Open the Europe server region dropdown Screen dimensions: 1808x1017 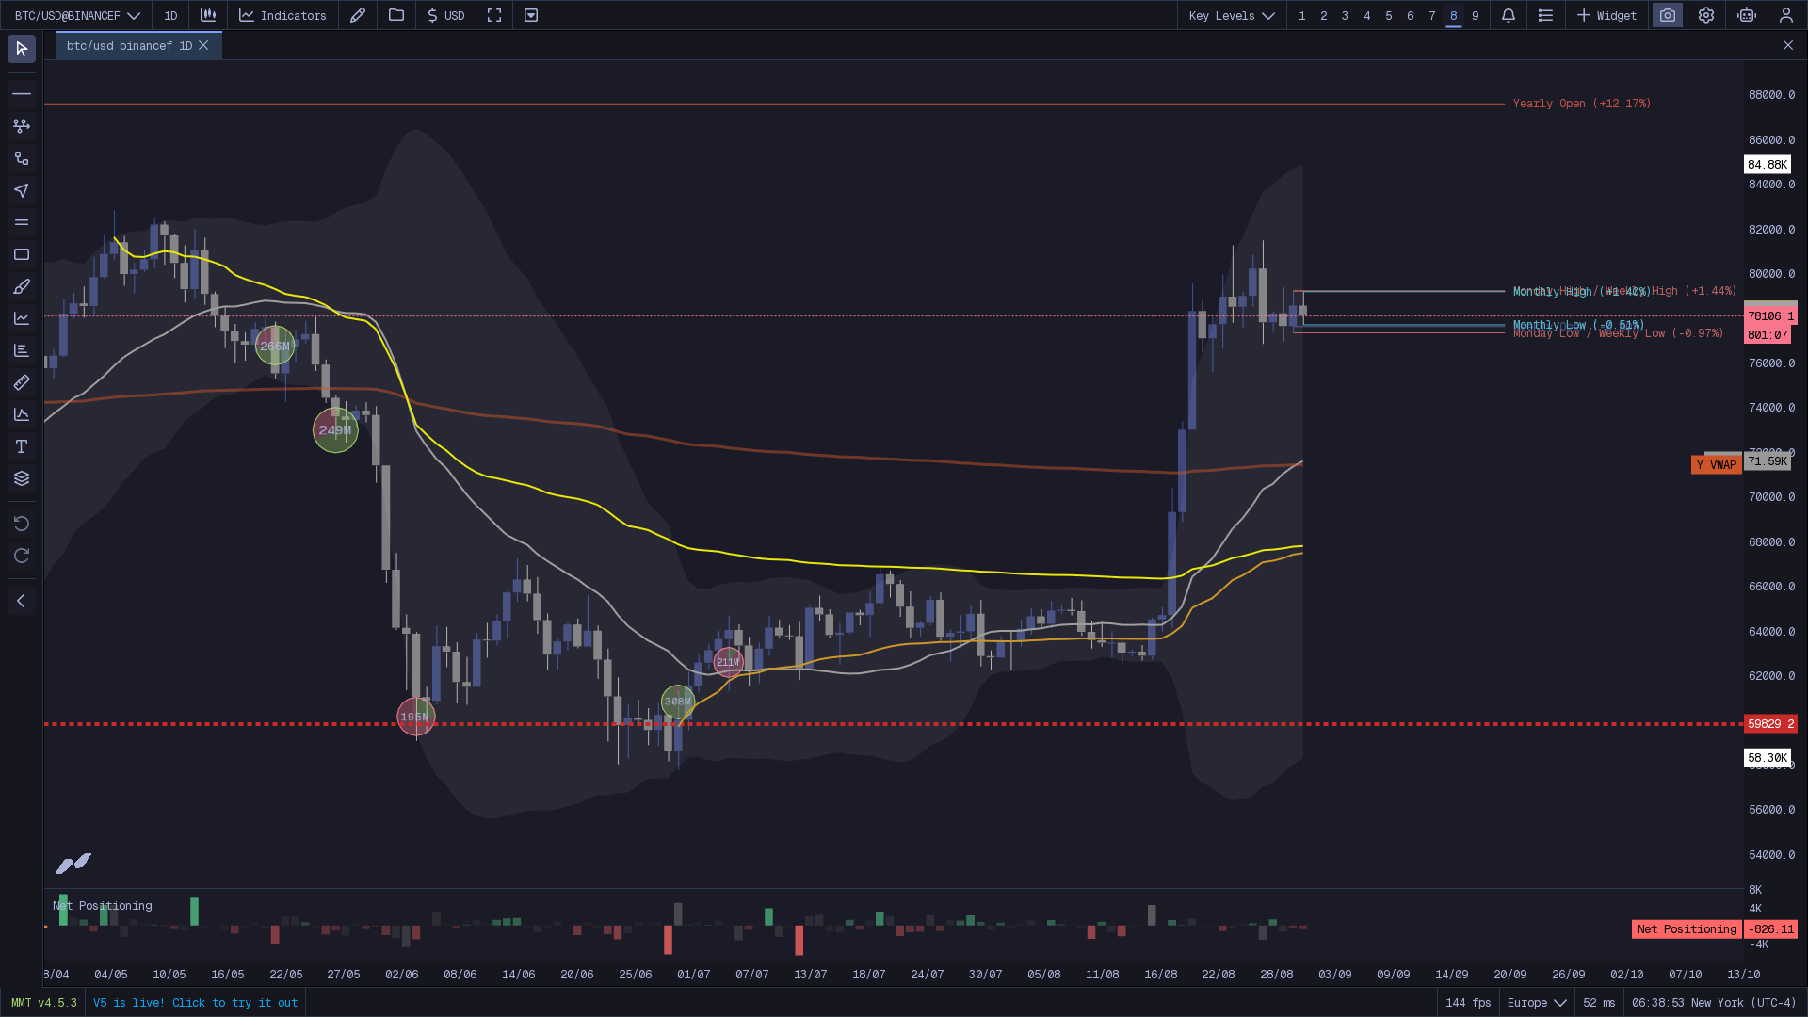(x=1537, y=1003)
